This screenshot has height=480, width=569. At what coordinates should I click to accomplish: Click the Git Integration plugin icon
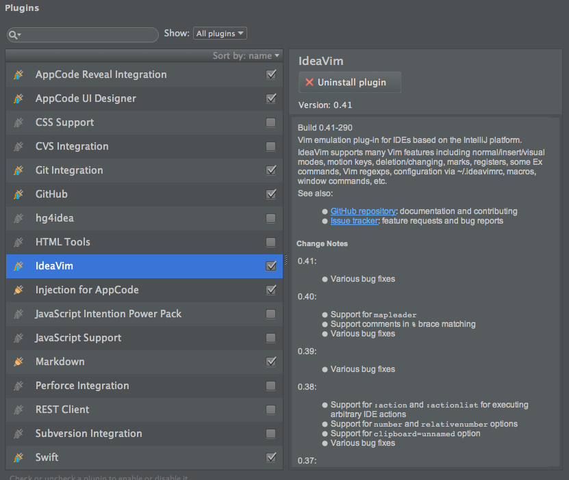coord(18,170)
